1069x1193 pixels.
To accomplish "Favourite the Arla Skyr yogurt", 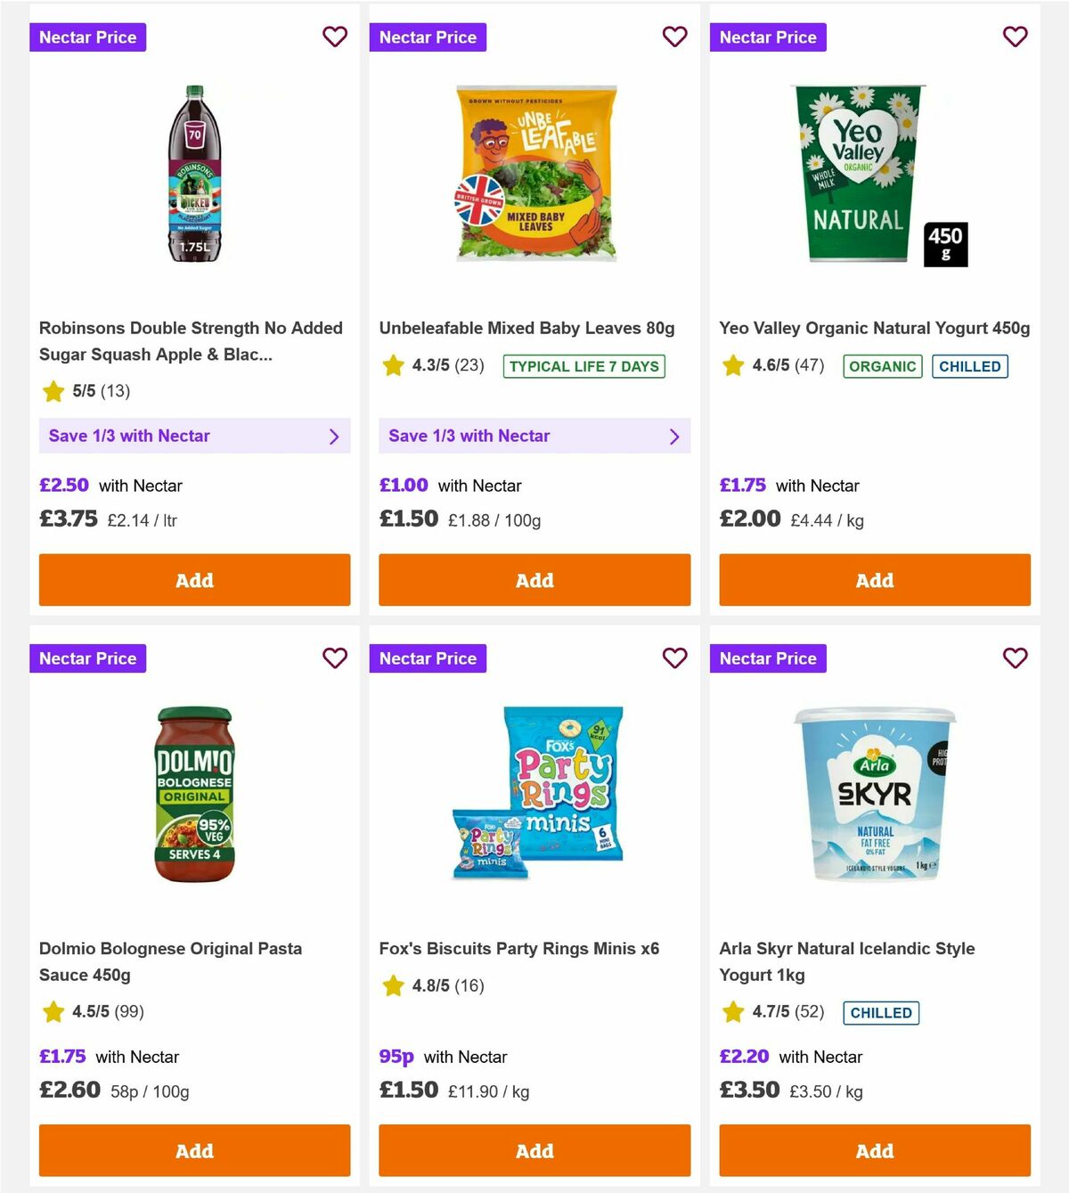I will click(1015, 658).
